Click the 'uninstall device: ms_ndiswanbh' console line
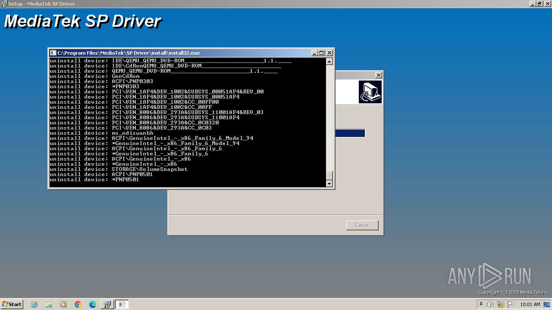The height and width of the screenshot is (310, 552). tap(101, 133)
